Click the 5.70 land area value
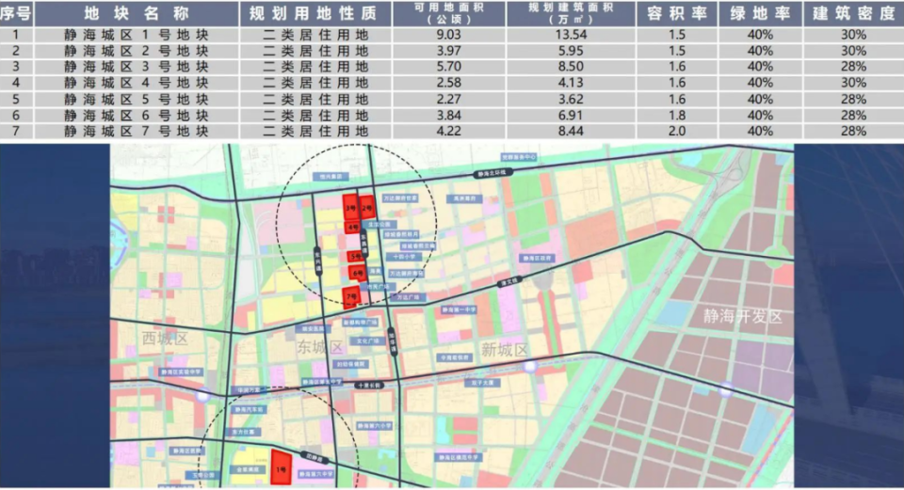Screen dimensions: 904x490 click(x=448, y=67)
